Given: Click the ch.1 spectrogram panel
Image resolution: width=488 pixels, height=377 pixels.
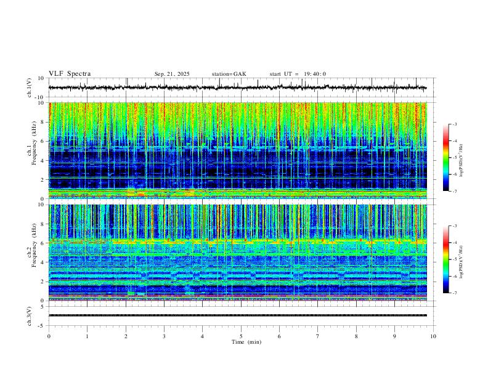Looking at the screenshot, I should pyautogui.click(x=238, y=150).
